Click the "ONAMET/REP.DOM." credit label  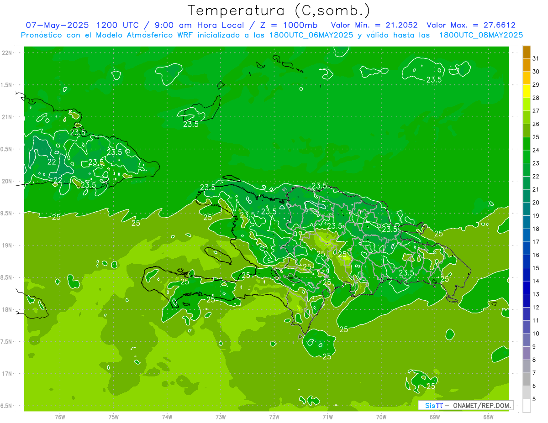482,405
